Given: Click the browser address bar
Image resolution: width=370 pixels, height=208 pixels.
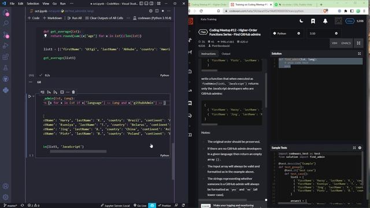Looking at the screenshot, I should tap(273, 11).
